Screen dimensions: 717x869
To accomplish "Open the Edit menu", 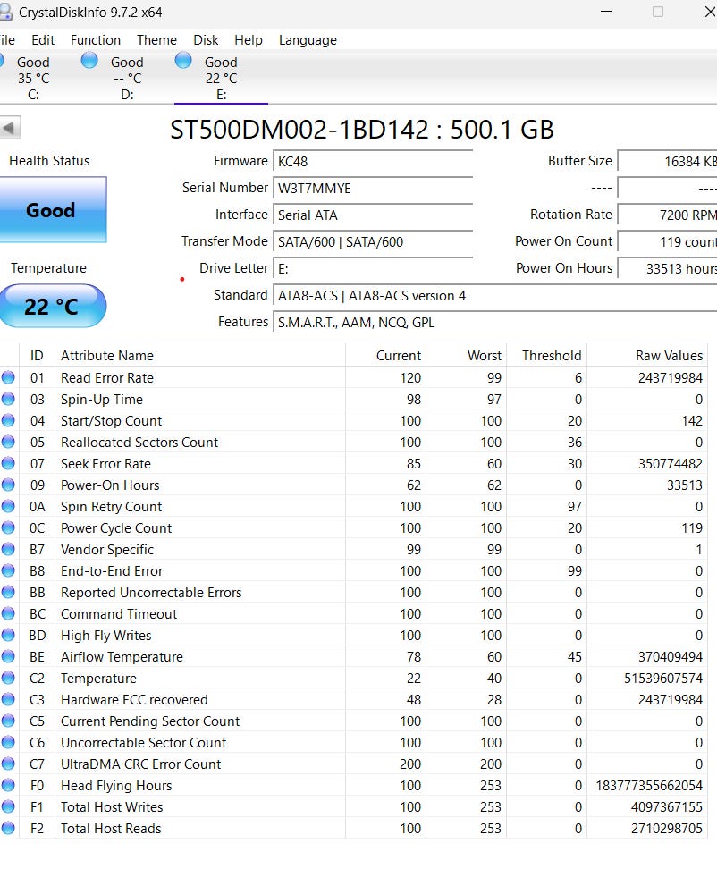I will [43, 40].
